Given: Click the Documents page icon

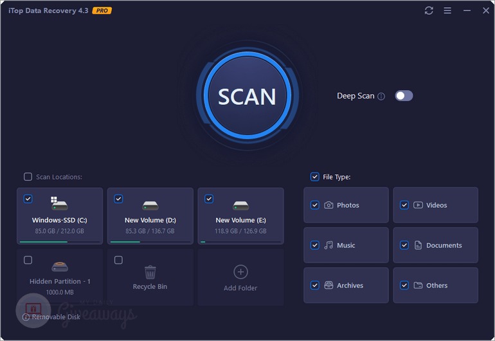Looking at the screenshot, I should (418, 245).
